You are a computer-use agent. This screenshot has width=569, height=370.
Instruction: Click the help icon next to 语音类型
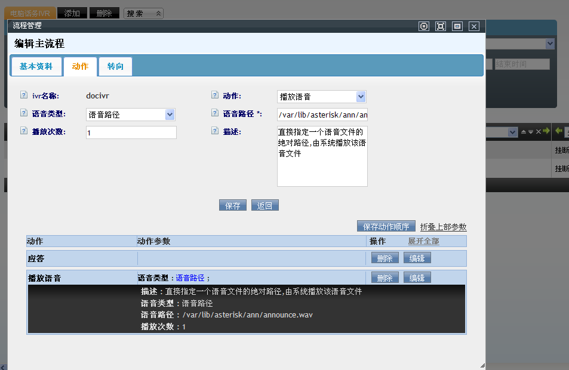point(24,113)
